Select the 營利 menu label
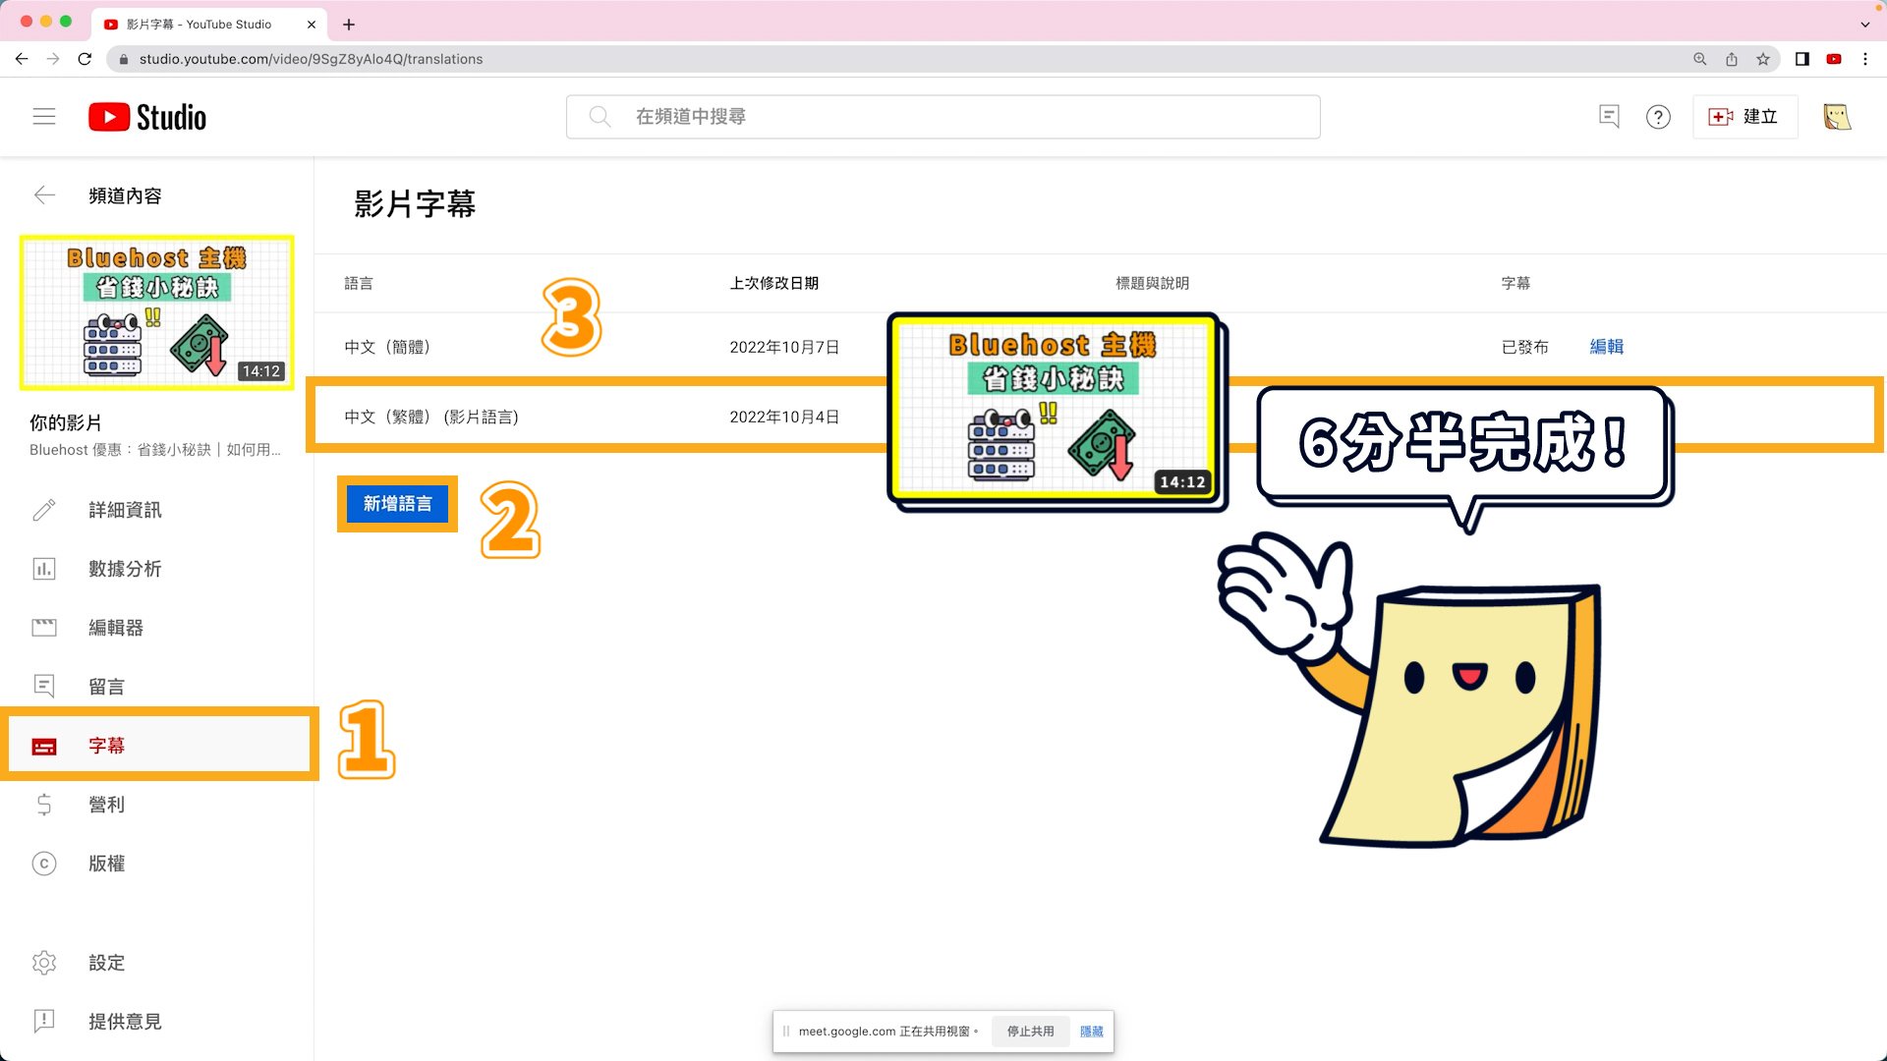Viewport: 1887px width, 1061px height. pyautogui.click(x=106, y=805)
